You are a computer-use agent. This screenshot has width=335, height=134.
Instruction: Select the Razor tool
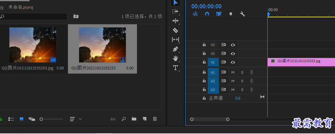coord(175,30)
